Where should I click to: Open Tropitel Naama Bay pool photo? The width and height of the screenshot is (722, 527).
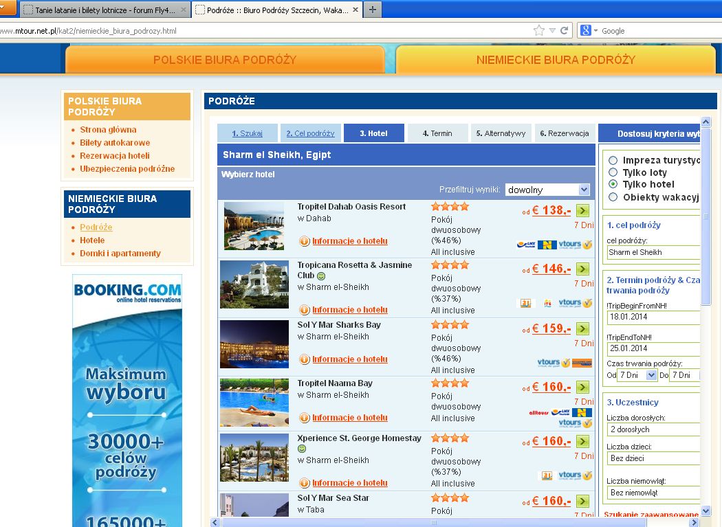[x=254, y=403]
